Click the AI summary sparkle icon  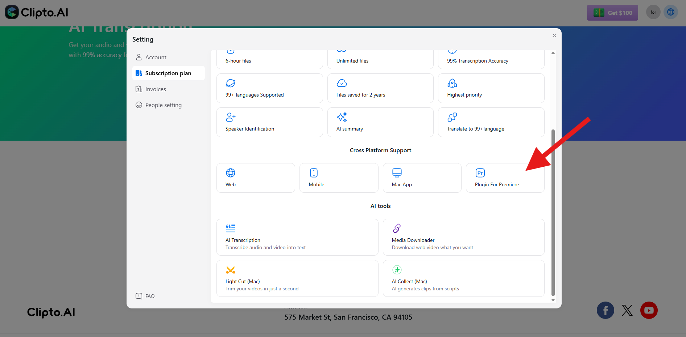click(x=342, y=117)
